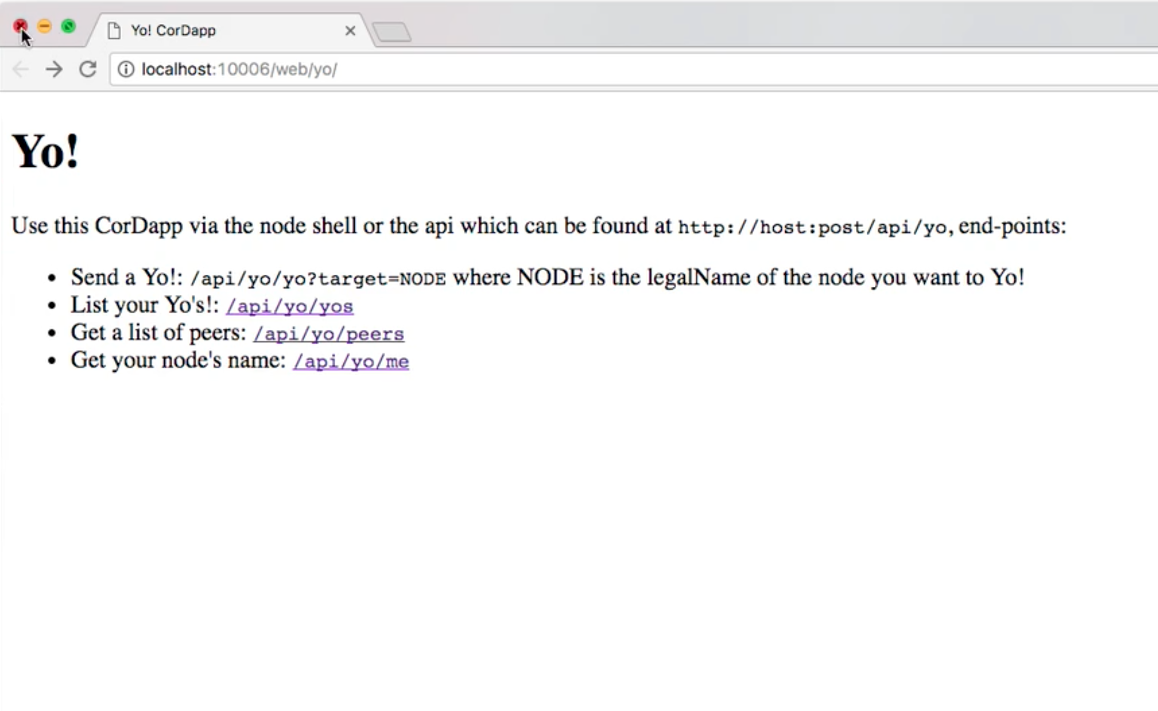The width and height of the screenshot is (1158, 711).
Task: Minimize the window with yellow button
Action: click(x=44, y=26)
